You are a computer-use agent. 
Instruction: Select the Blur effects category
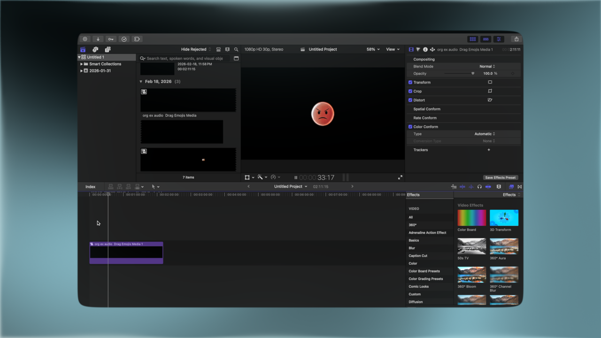(x=412, y=248)
